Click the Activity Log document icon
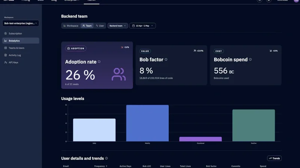 click(6, 55)
